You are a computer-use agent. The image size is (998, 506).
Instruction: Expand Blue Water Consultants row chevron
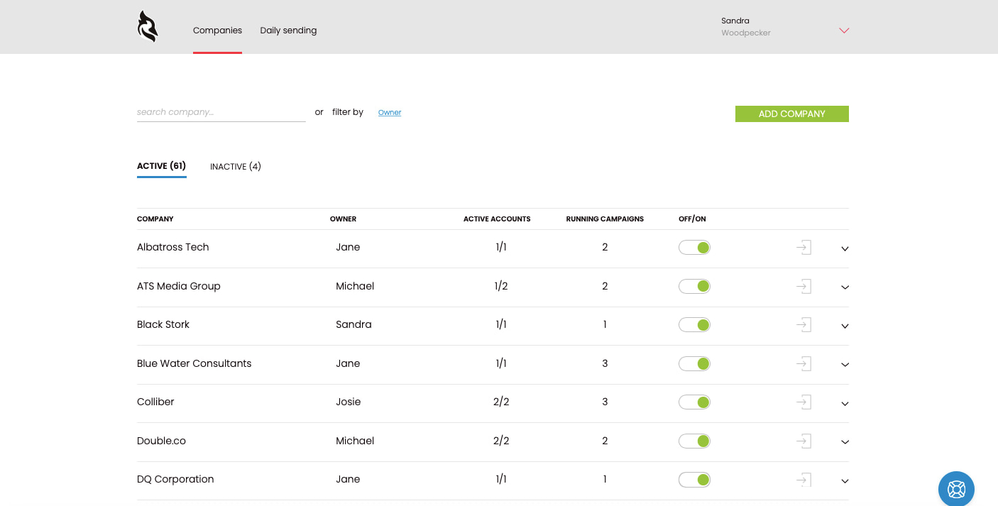(845, 365)
